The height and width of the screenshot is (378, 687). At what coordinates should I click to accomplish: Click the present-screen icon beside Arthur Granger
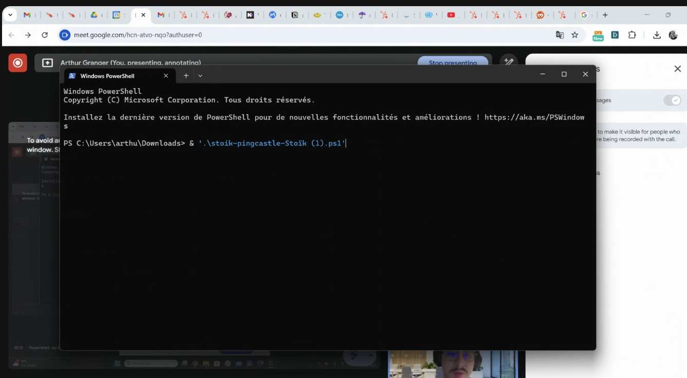coord(47,63)
